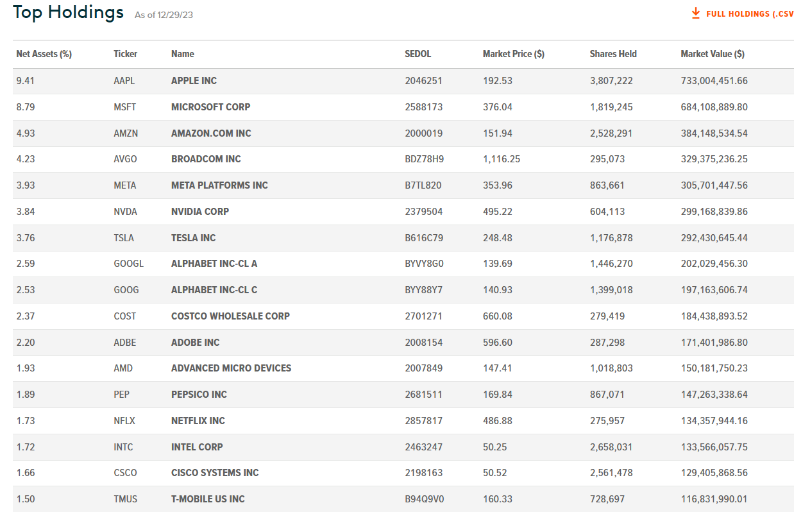Select the T-MOBILE US INC row name
This screenshot has width=794, height=512.
208,499
